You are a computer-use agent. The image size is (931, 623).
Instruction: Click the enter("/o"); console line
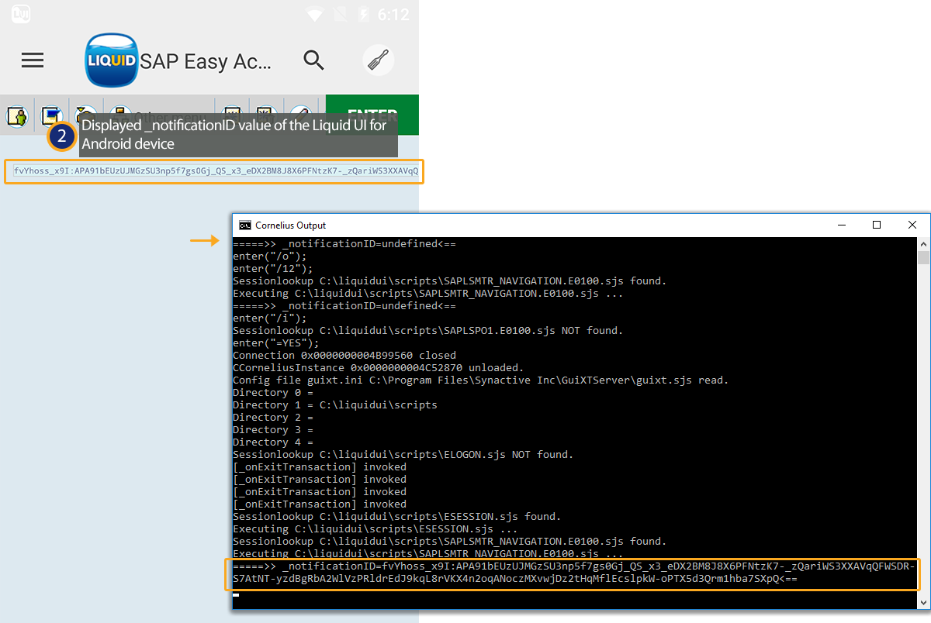(270, 256)
